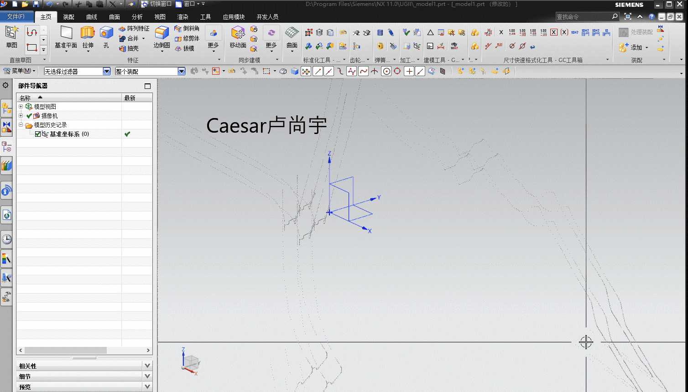The height and width of the screenshot is (392, 688).
Task: Click the profile curve sketch icon
Action: [x=31, y=32]
